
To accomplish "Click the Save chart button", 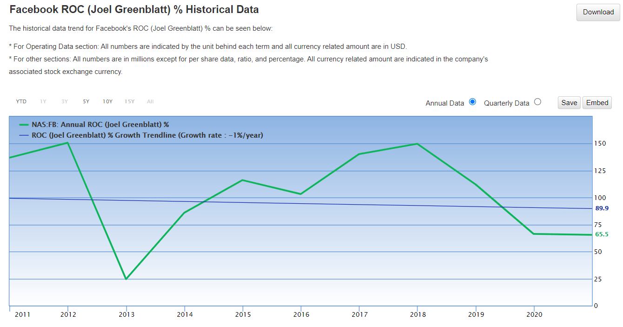I will tap(569, 103).
